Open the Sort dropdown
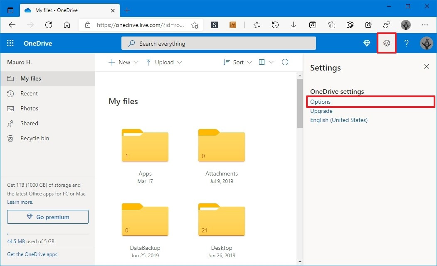Viewport: 437px width, 266px height. pyautogui.click(x=237, y=62)
